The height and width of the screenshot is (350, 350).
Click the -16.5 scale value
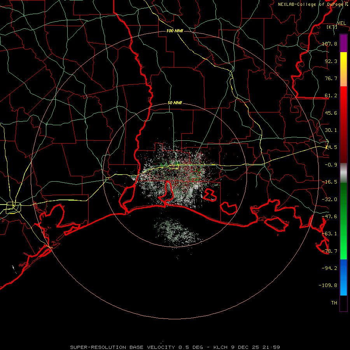(x=329, y=182)
